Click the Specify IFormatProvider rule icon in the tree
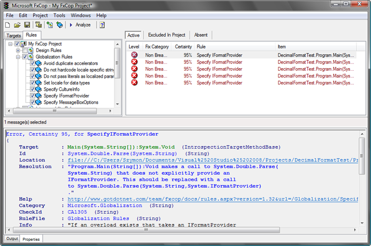Image resolution: width=371 pixels, height=246 pixels. [38, 96]
